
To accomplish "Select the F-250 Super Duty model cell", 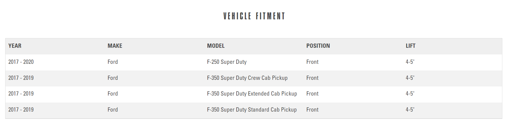I will pos(227,62).
